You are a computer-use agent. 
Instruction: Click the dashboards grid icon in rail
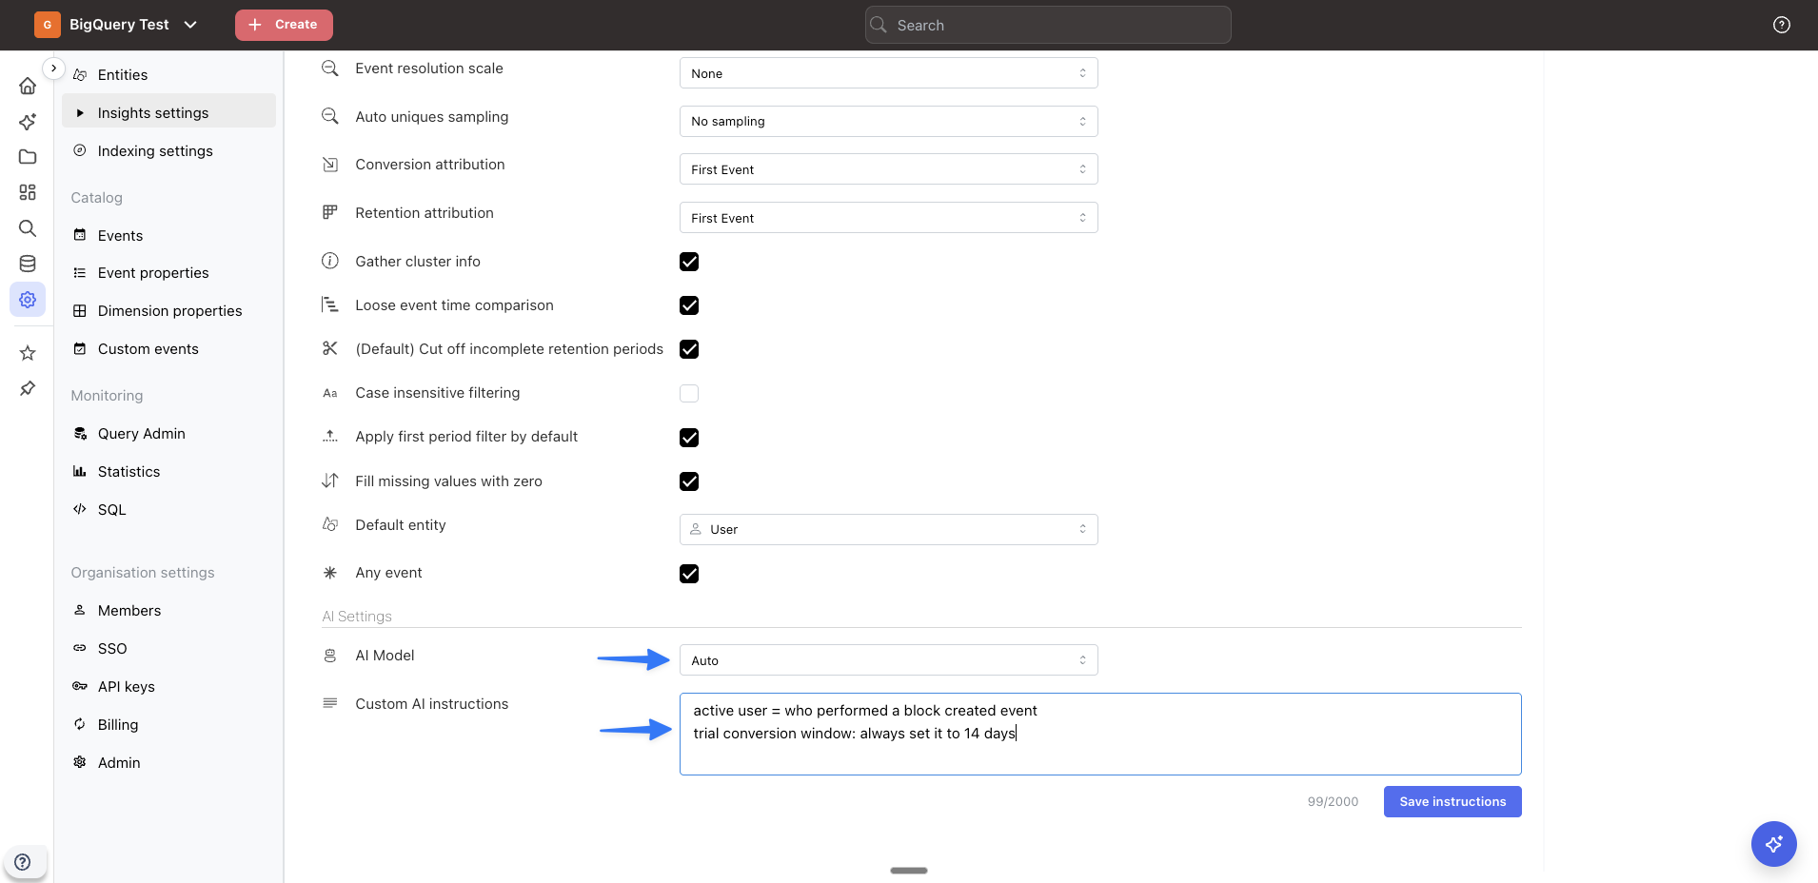[x=28, y=192]
